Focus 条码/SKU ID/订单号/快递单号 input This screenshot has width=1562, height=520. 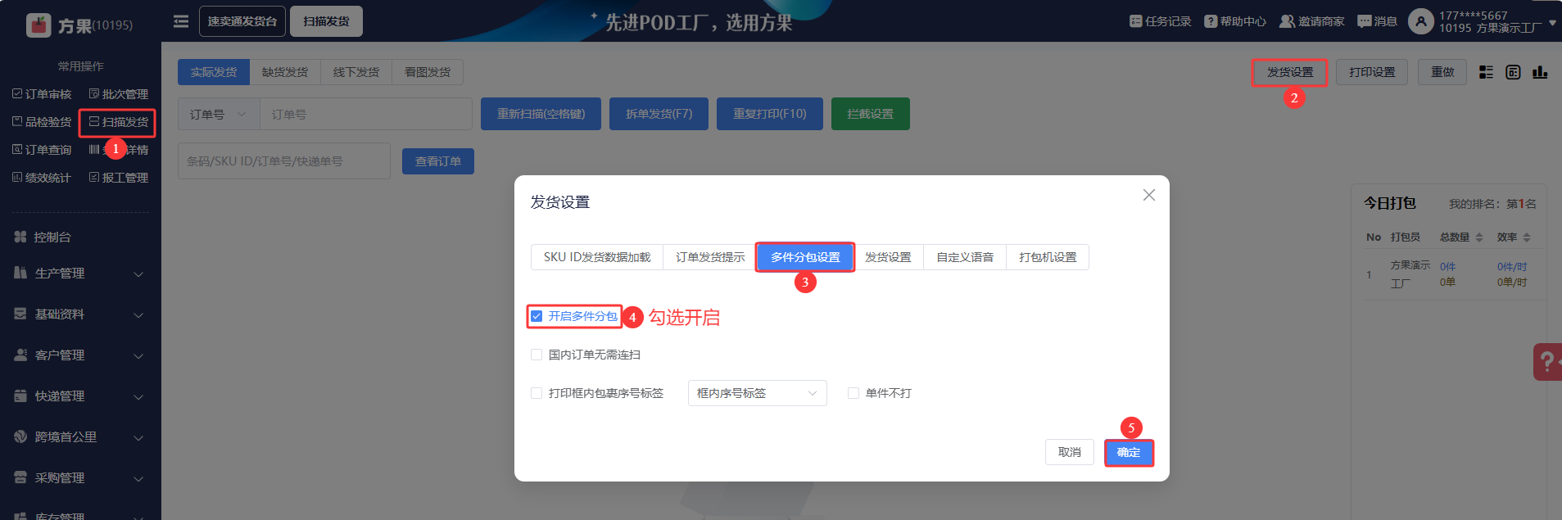pyautogui.click(x=284, y=161)
